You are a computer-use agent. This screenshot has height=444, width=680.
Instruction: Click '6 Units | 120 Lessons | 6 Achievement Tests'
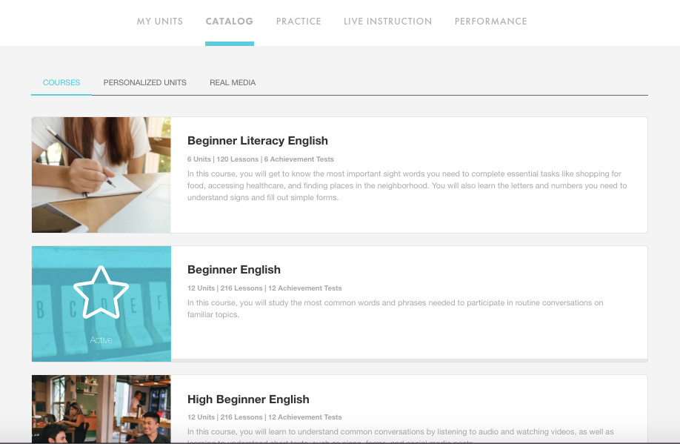point(261,159)
